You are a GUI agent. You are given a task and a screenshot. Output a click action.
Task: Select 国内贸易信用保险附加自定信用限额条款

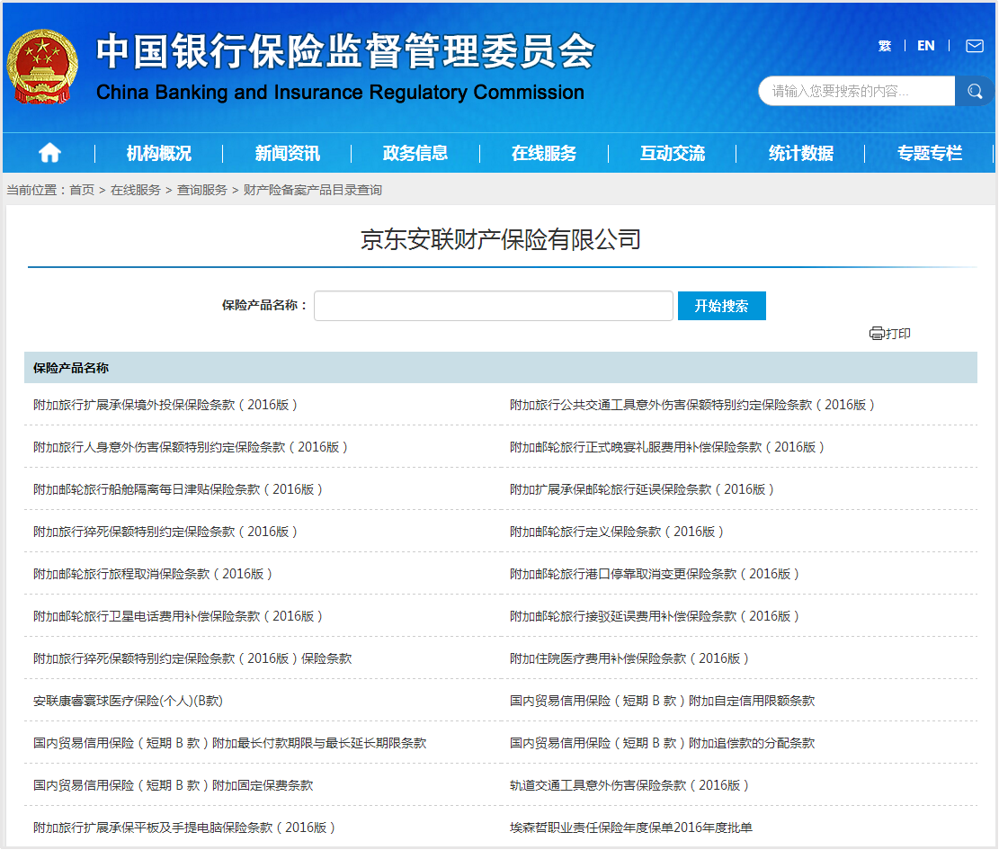point(662,701)
